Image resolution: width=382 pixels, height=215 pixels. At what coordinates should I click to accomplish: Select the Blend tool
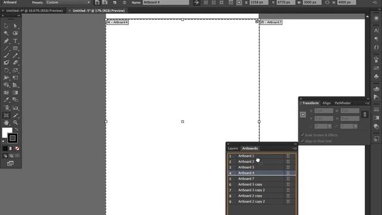[x=16, y=100]
